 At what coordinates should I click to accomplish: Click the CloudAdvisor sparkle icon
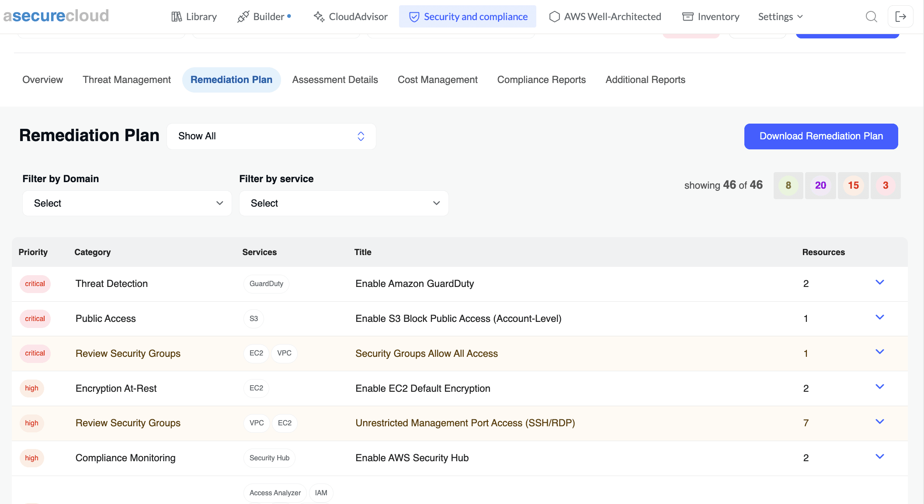tap(319, 17)
